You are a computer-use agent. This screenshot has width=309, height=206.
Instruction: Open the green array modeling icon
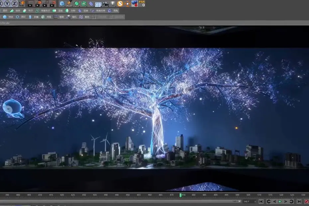[x=84, y=4]
